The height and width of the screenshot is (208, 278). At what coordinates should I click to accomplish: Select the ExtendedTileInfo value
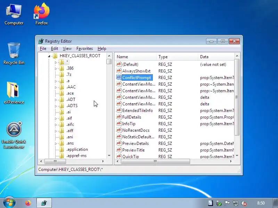[137, 111]
